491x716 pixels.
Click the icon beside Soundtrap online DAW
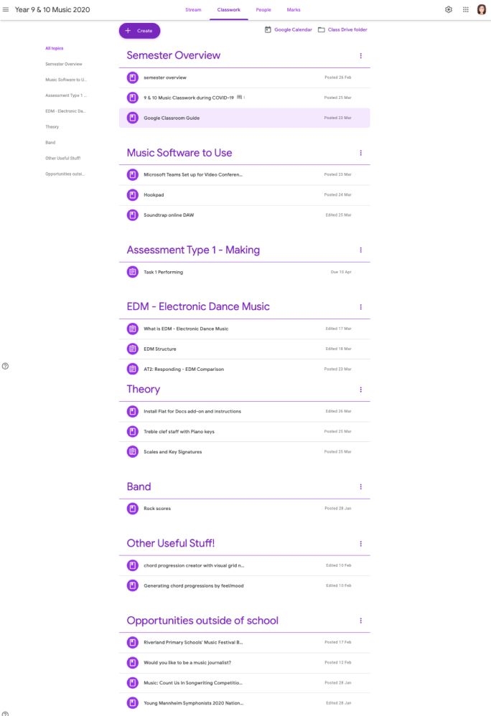[133, 215]
